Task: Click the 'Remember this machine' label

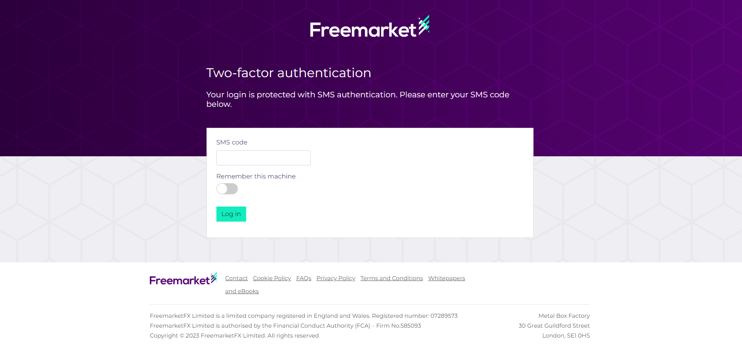Action: point(256,176)
